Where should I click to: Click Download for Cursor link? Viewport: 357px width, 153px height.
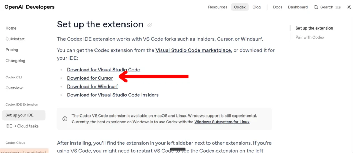click(90, 78)
